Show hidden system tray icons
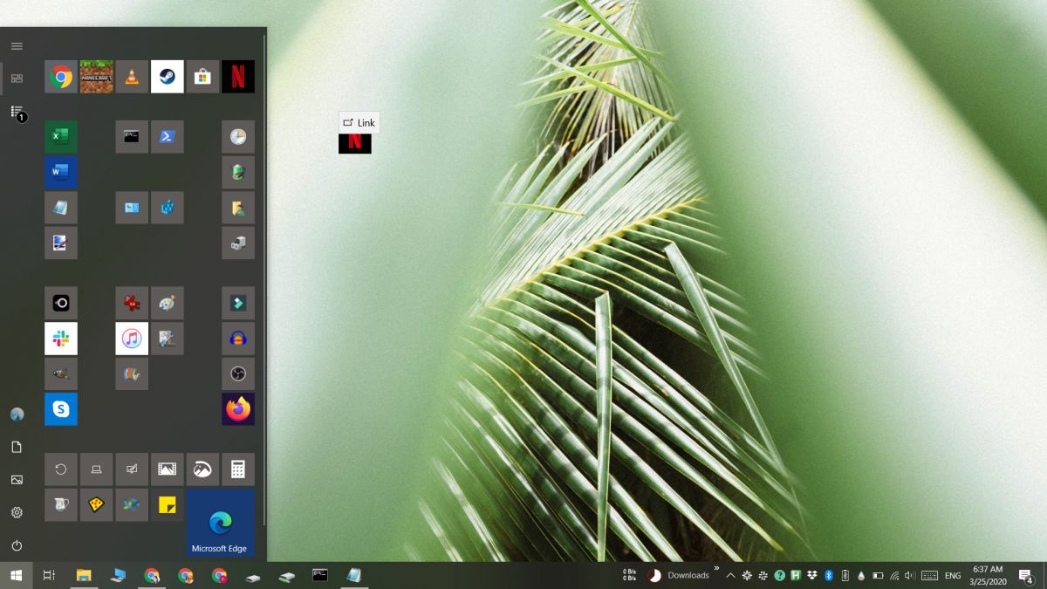1047x589 pixels. 730,576
